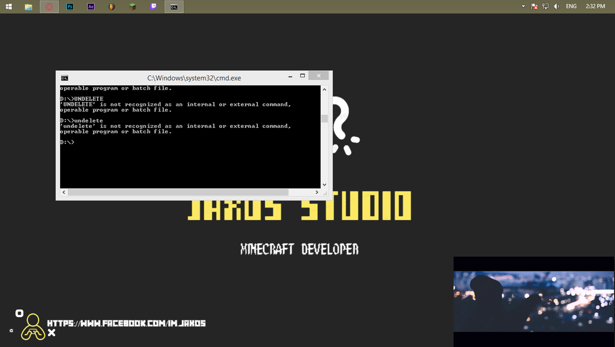
Task: Close the cmd.exe window
Action: pos(318,76)
